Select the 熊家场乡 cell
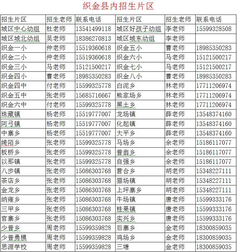The height and width of the screenshot is (252, 237). (140, 95)
